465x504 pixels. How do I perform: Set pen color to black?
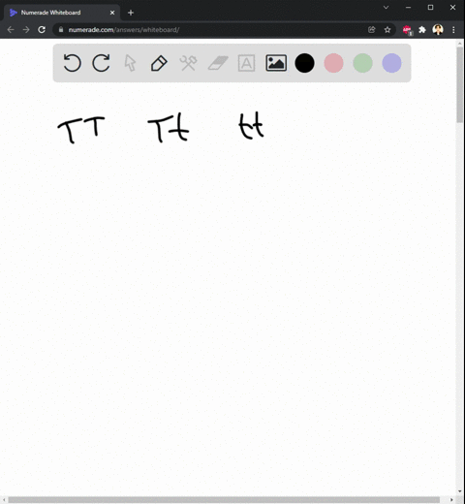[x=304, y=63]
